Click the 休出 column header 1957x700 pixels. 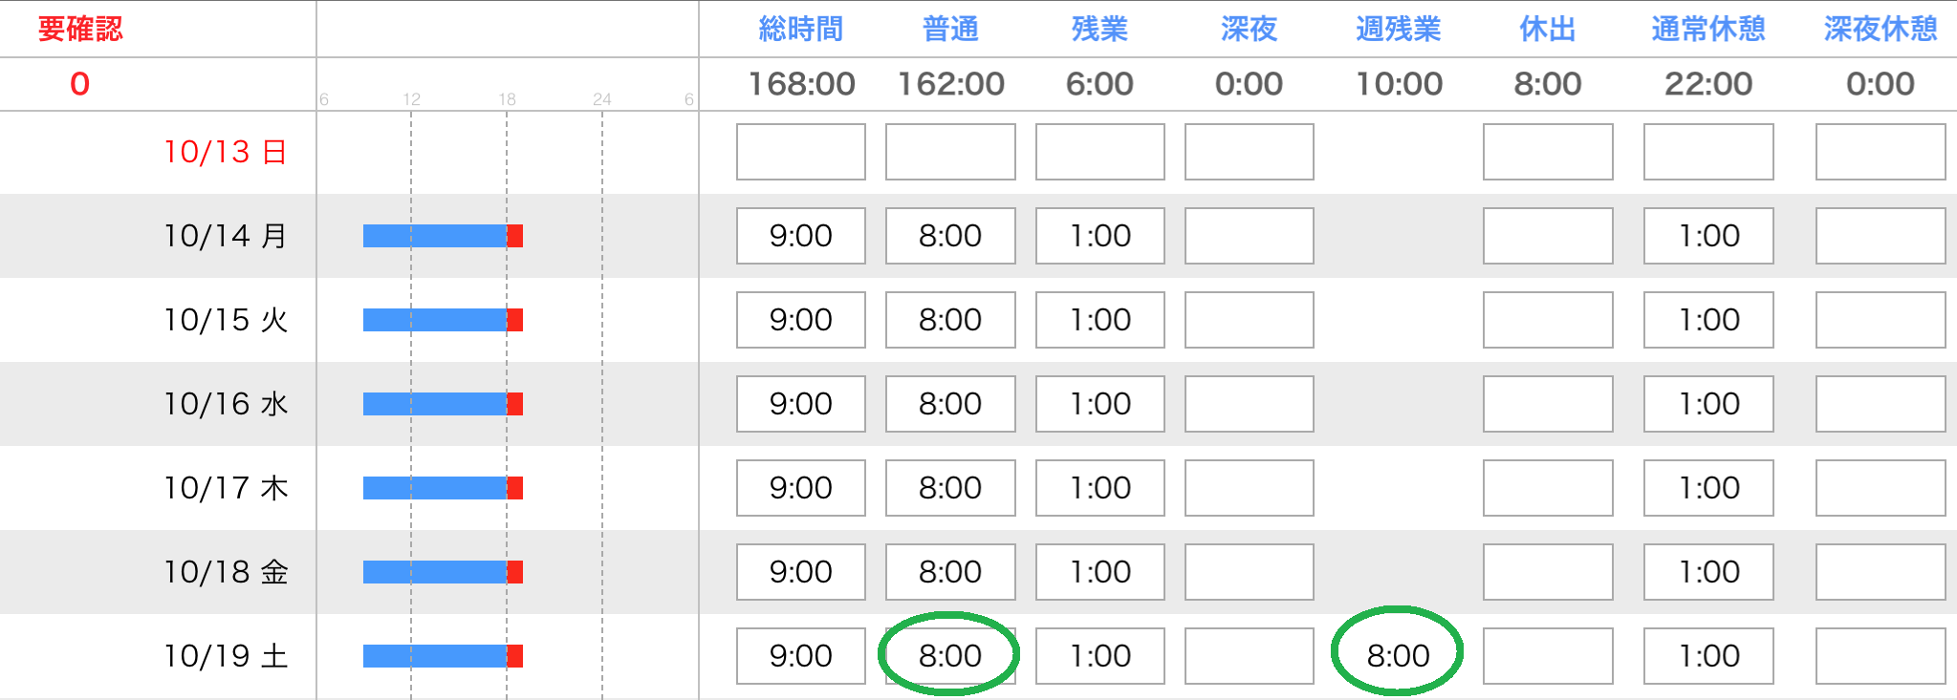[x=1548, y=30]
